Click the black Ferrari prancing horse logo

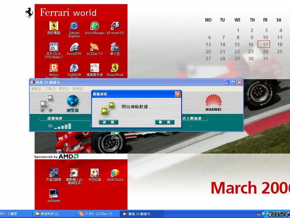pyautogui.click(x=29, y=13)
